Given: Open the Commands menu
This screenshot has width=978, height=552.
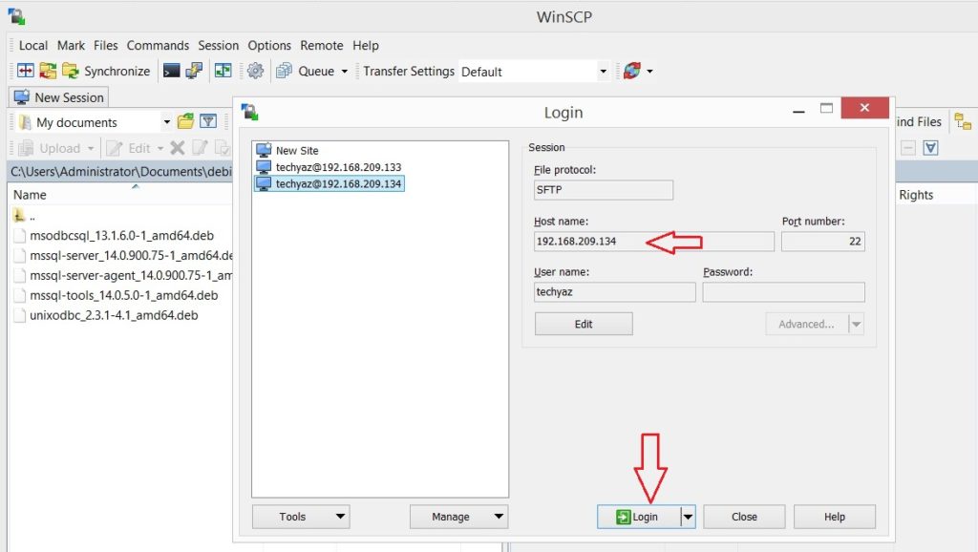Looking at the screenshot, I should click(x=158, y=45).
